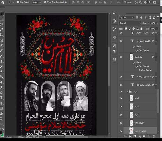Screen dimensions: 162x141
Task: Select the Move tool in the toolbar
Action: pos(1,14)
